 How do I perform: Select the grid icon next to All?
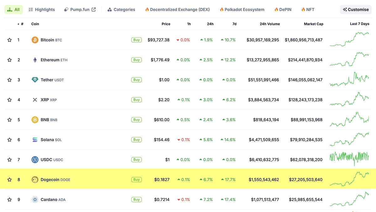point(10,9)
